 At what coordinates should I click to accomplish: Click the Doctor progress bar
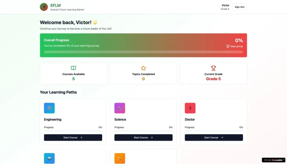(x=214, y=131)
